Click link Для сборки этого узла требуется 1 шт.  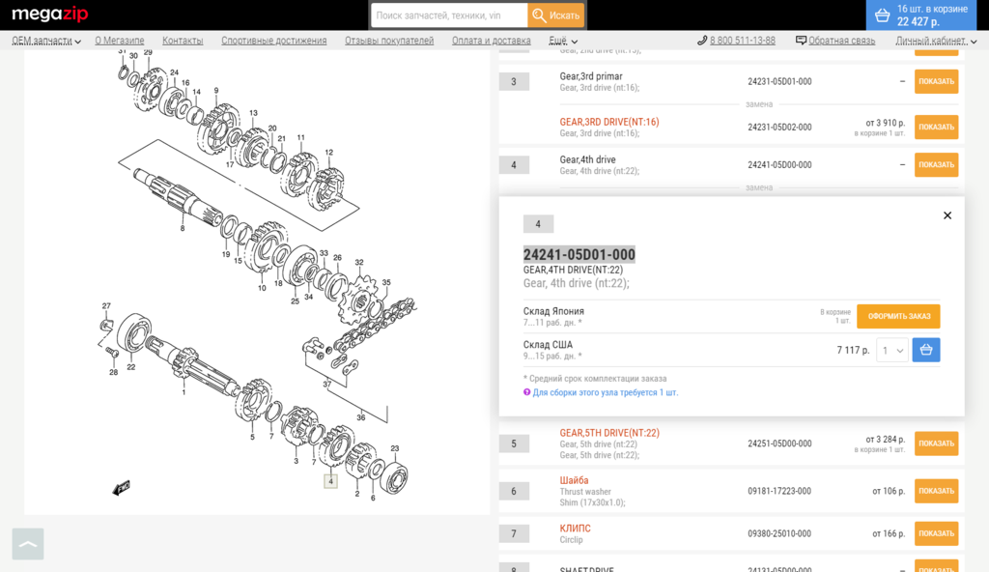point(605,392)
